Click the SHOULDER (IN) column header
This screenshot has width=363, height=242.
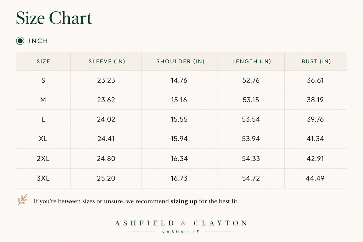[180, 61]
